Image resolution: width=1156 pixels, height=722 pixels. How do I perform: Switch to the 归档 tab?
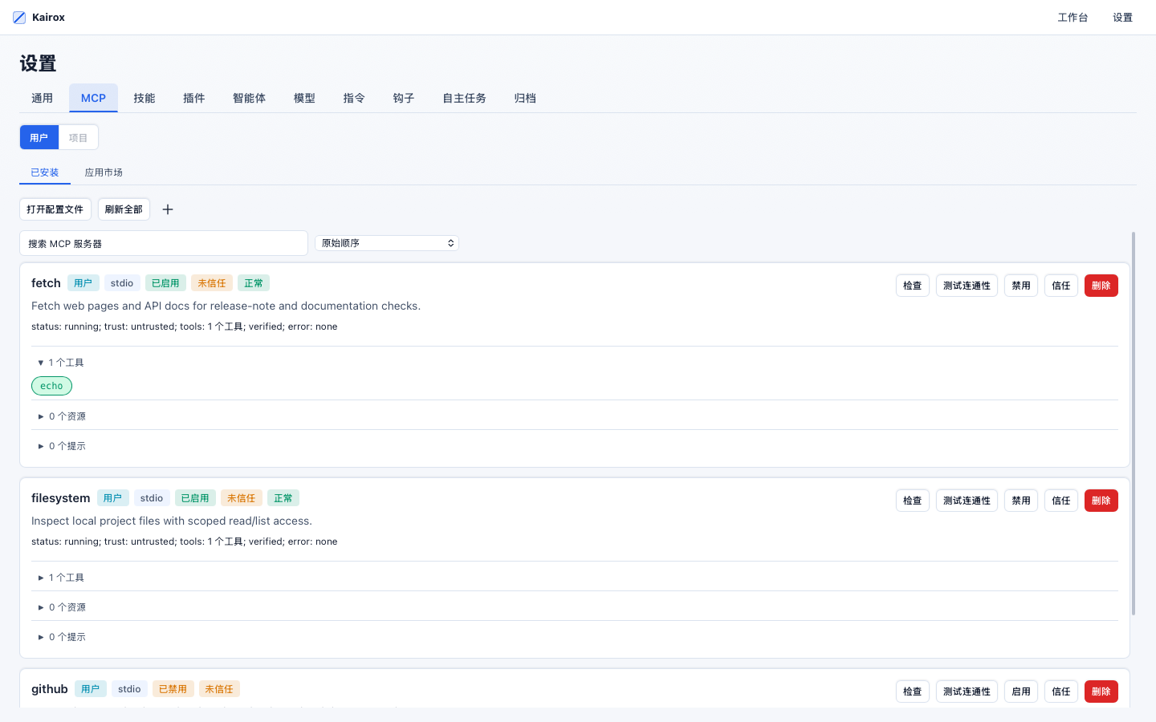point(525,98)
